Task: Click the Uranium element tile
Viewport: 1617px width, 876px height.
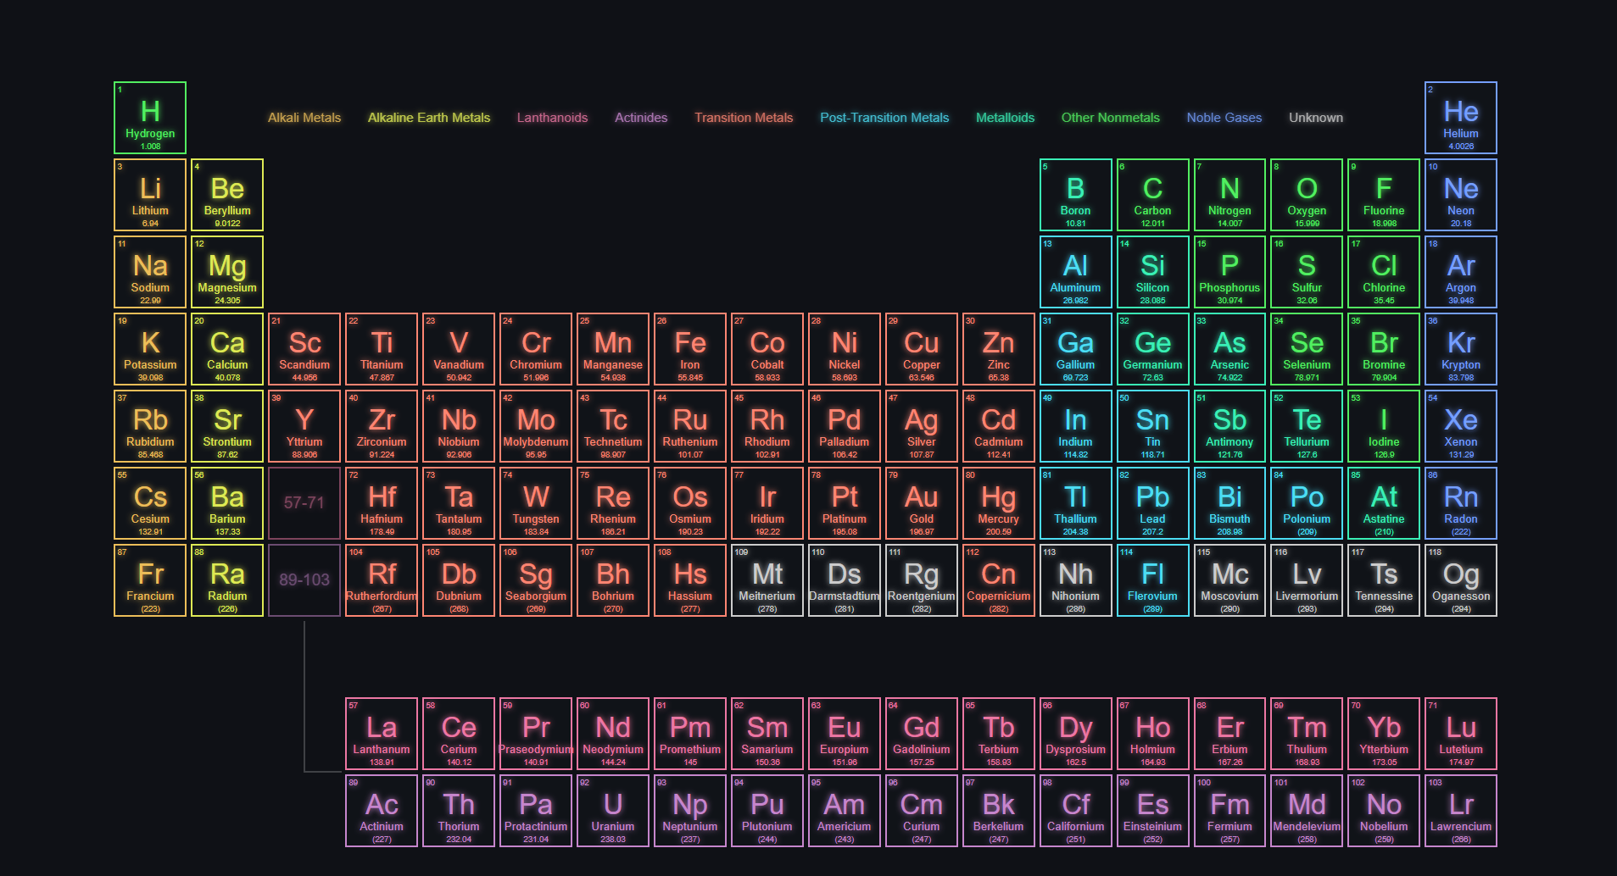Action: coord(613,811)
